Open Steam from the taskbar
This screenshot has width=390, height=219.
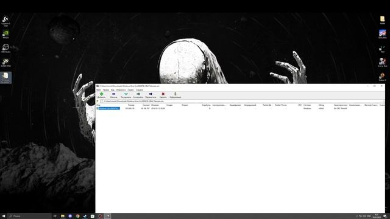85,216
